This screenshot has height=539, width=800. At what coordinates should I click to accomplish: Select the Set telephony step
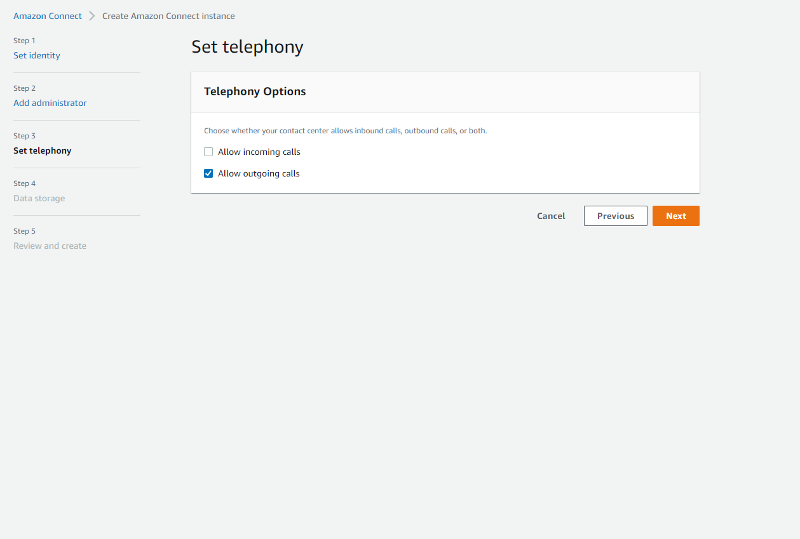42,150
